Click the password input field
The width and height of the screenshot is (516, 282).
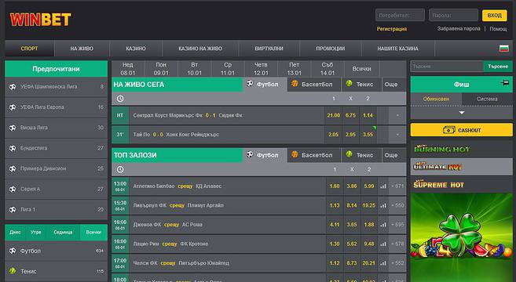(x=453, y=15)
